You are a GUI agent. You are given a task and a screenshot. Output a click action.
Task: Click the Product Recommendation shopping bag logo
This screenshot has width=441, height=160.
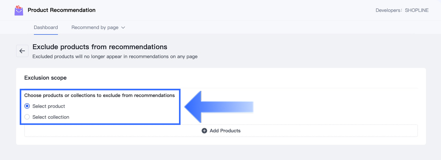tap(19, 10)
